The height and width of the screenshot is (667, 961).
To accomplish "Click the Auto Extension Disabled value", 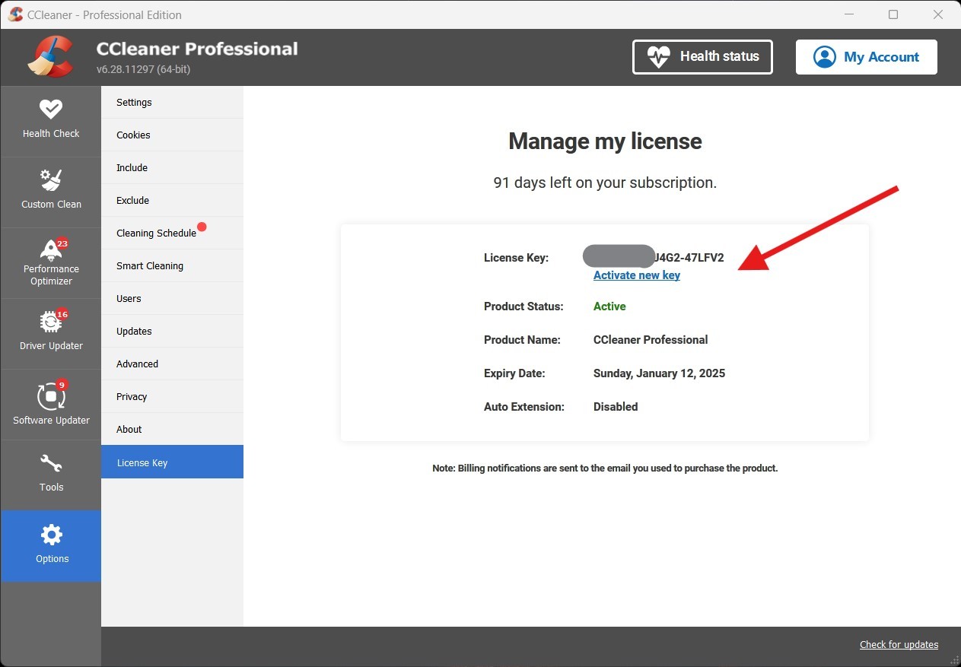I will [x=616, y=407].
